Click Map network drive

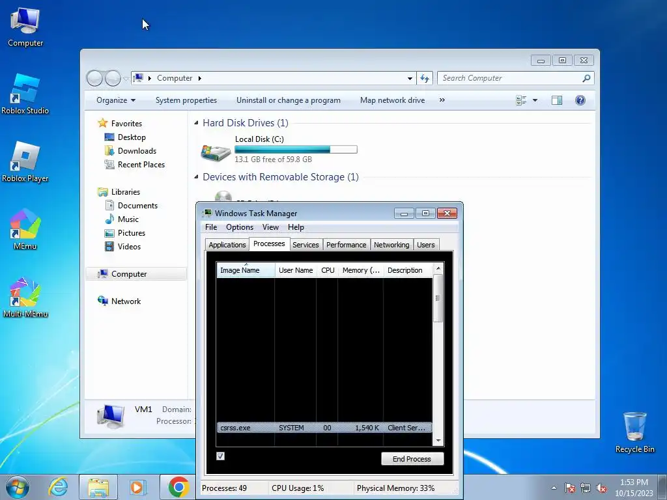pos(392,100)
